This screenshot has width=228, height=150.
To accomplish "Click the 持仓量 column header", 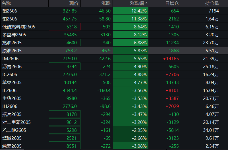I will [x=212, y=3].
